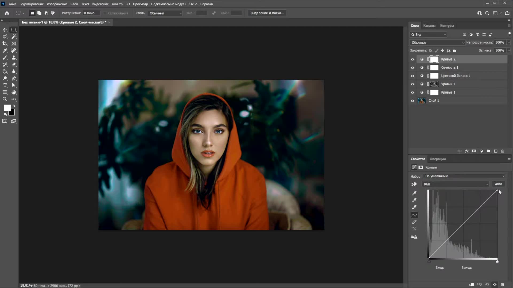Click the Выделение и маска button
The height and width of the screenshot is (288, 513).
(267, 13)
